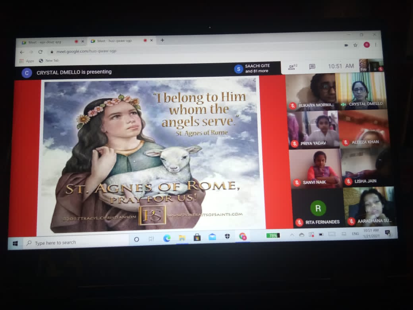Click the address bar URL meet.google.com
413x310 pixels.
point(86,51)
